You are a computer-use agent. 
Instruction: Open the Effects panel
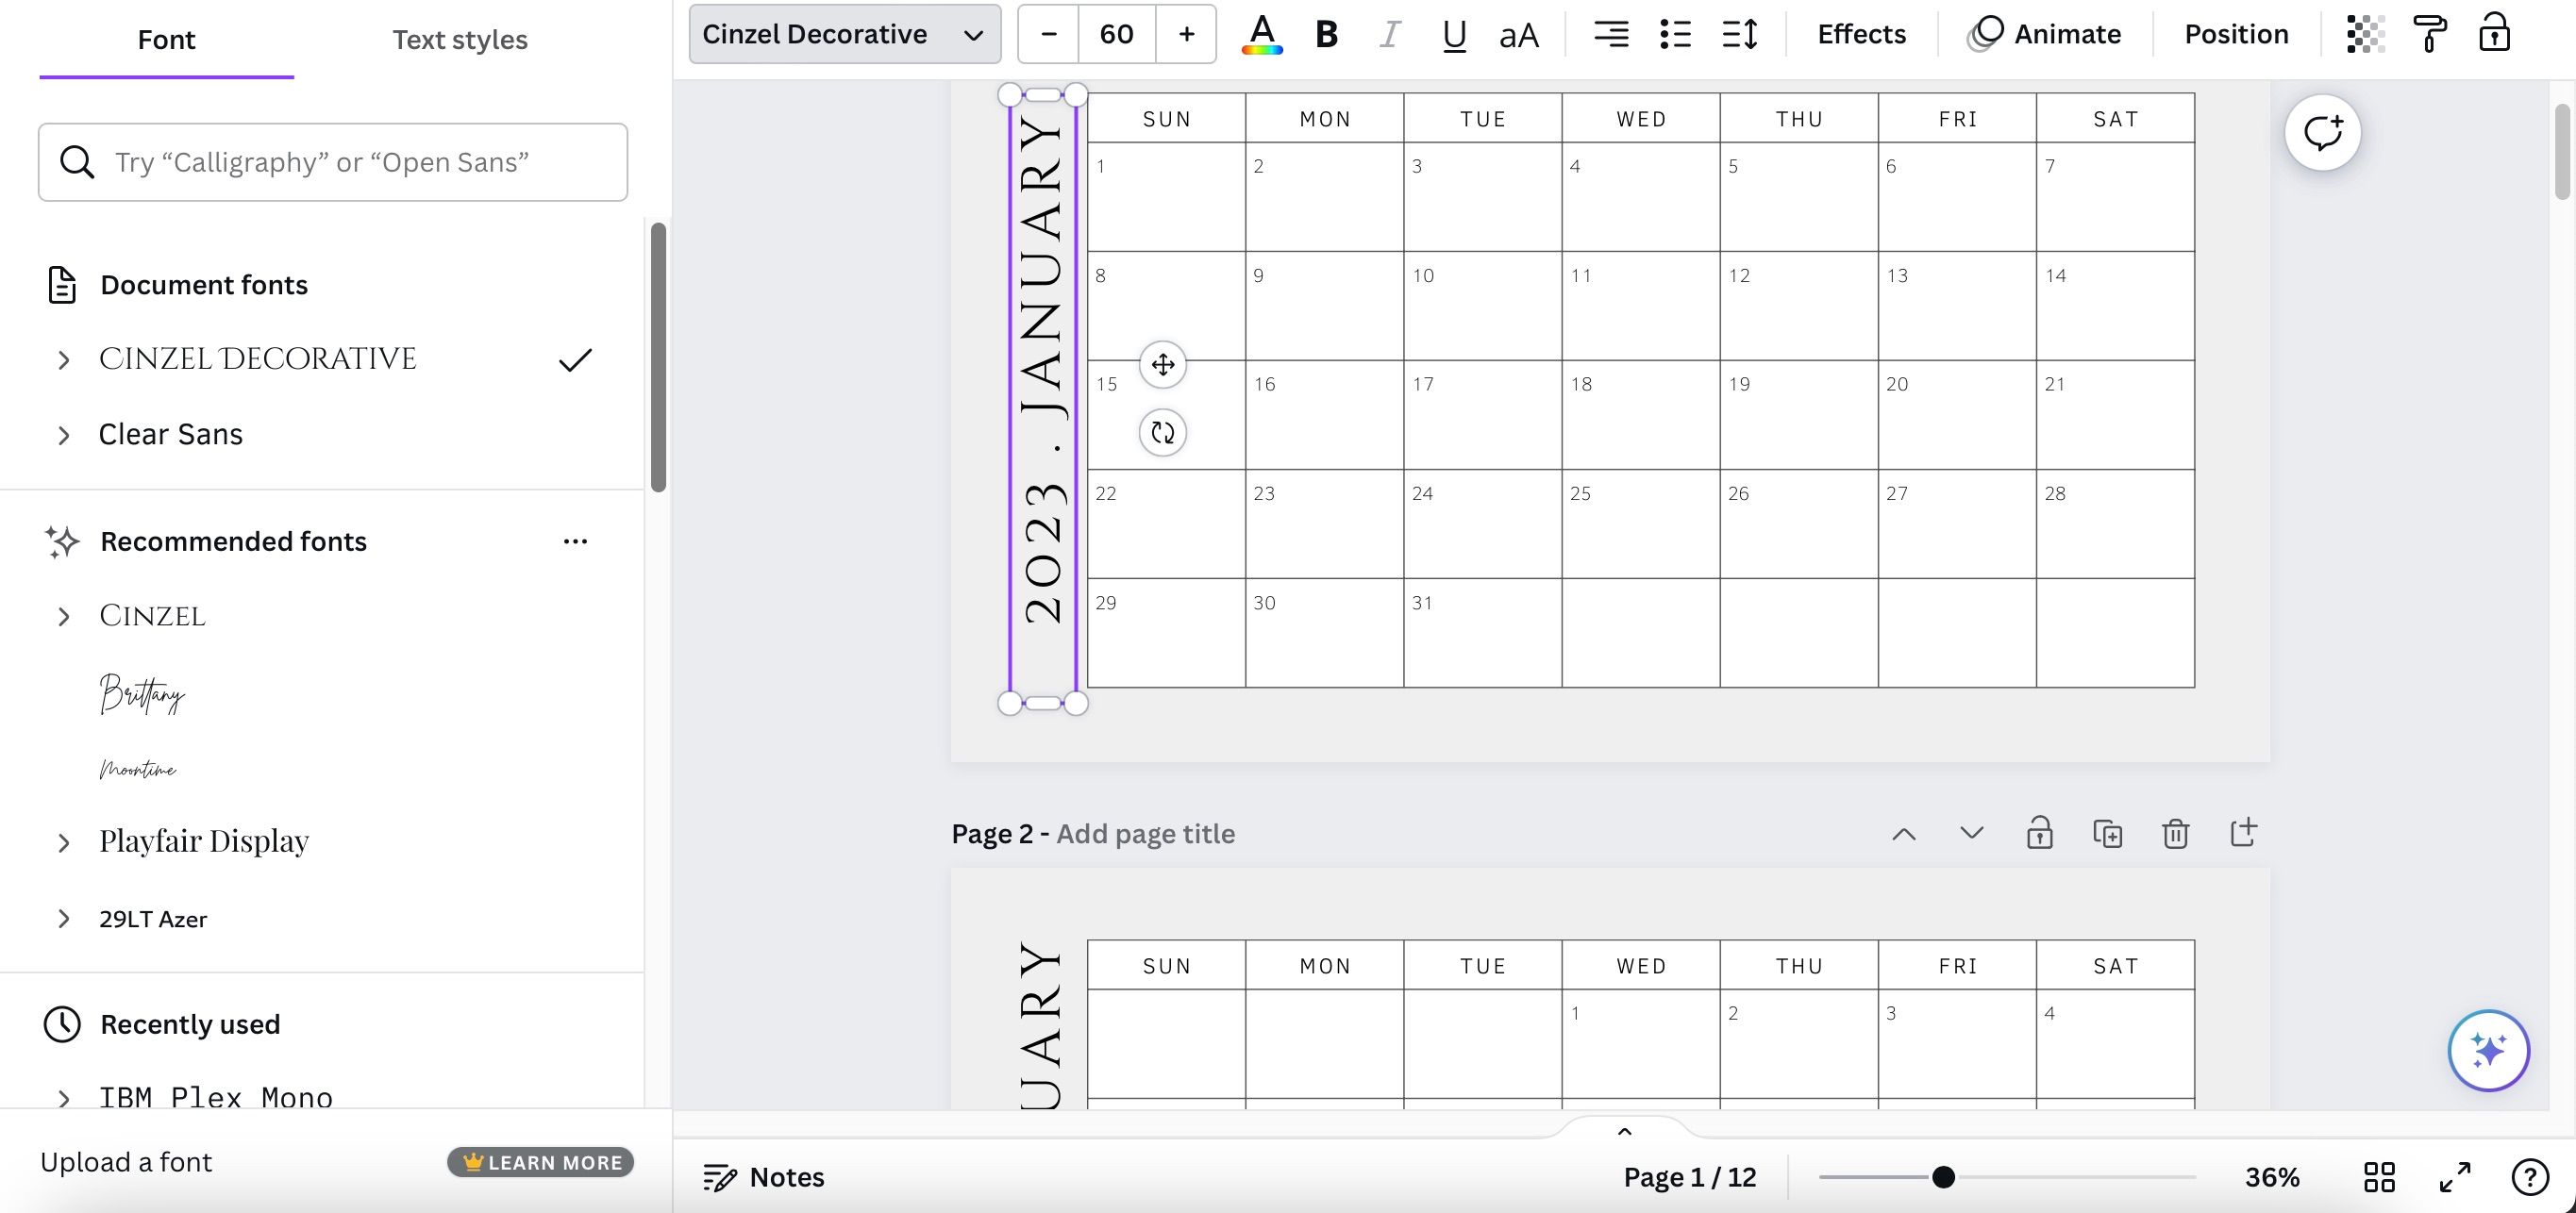[1861, 35]
